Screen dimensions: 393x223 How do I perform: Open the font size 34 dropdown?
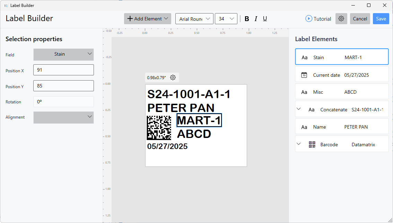coord(226,19)
